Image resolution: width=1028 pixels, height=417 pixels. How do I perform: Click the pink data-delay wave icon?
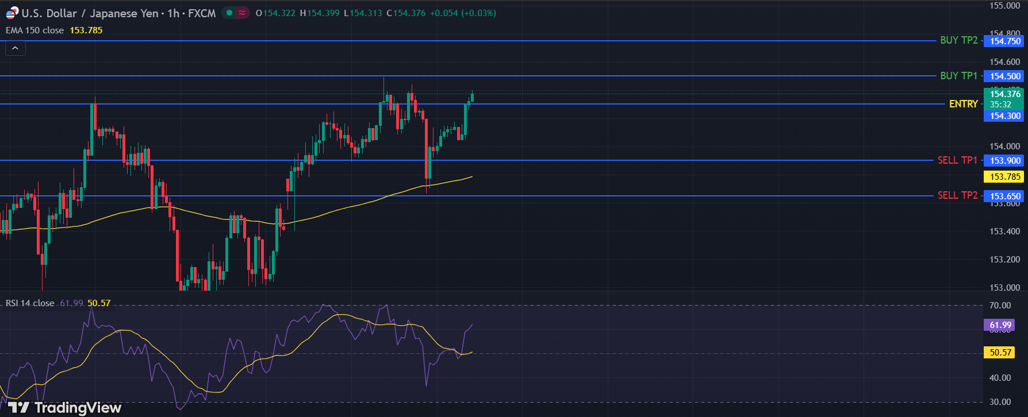point(242,13)
